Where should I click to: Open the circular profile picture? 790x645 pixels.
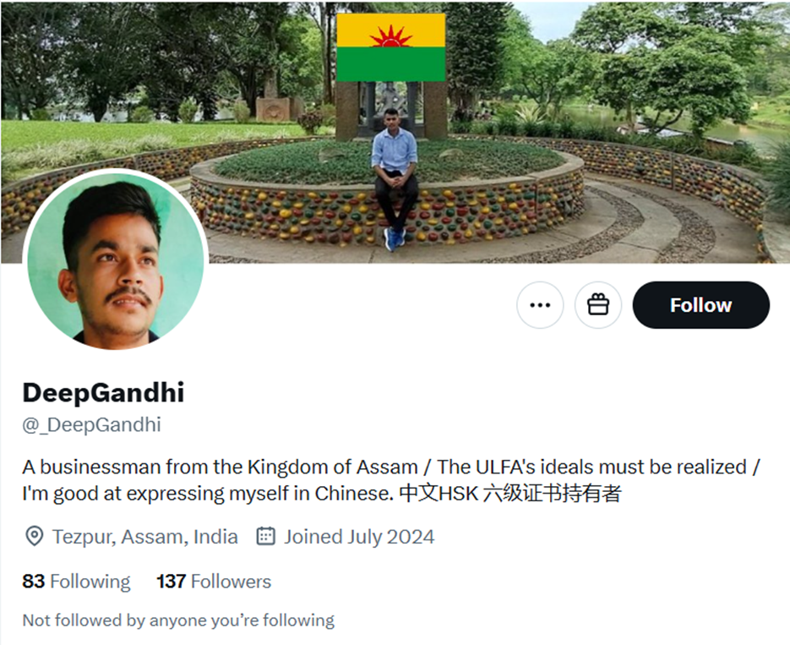pos(116,260)
